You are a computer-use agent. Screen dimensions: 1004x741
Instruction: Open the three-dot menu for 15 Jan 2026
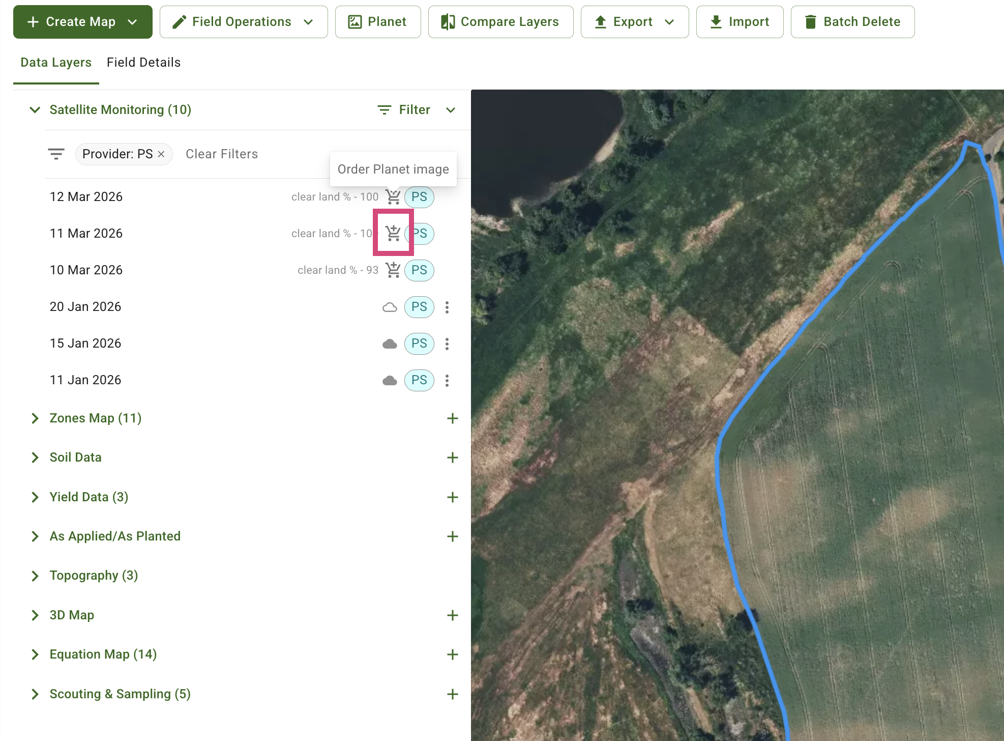click(447, 344)
